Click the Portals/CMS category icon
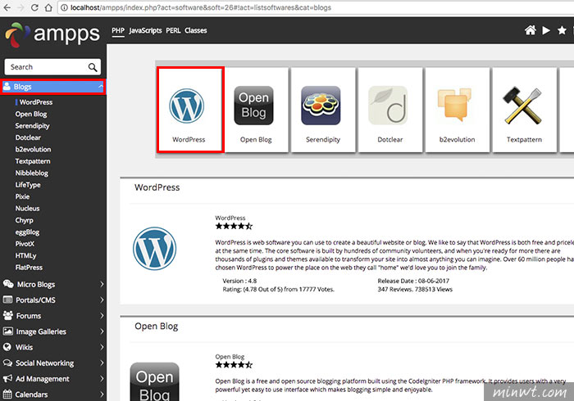The image size is (574, 401). click(7, 300)
